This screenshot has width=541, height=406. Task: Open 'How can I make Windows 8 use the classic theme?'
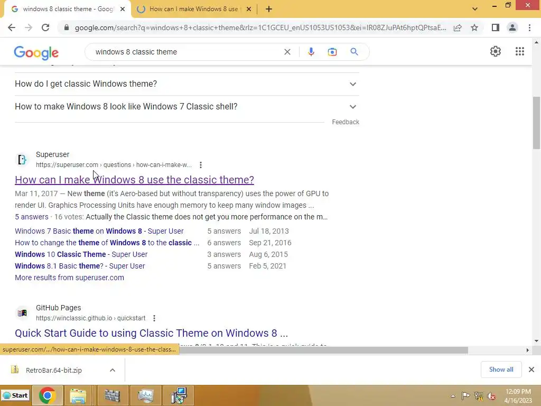pos(135,180)
